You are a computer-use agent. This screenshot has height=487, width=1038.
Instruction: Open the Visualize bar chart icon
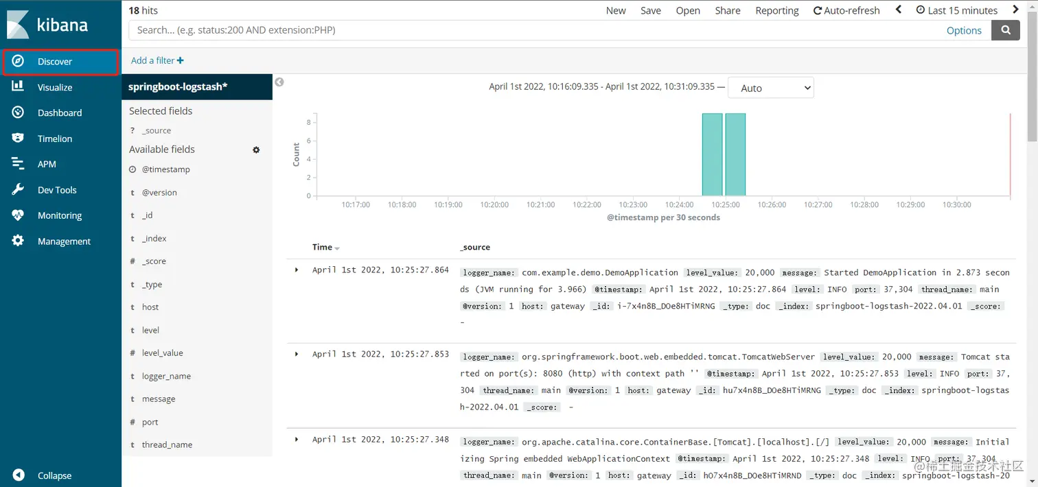(x=18, y=86)
